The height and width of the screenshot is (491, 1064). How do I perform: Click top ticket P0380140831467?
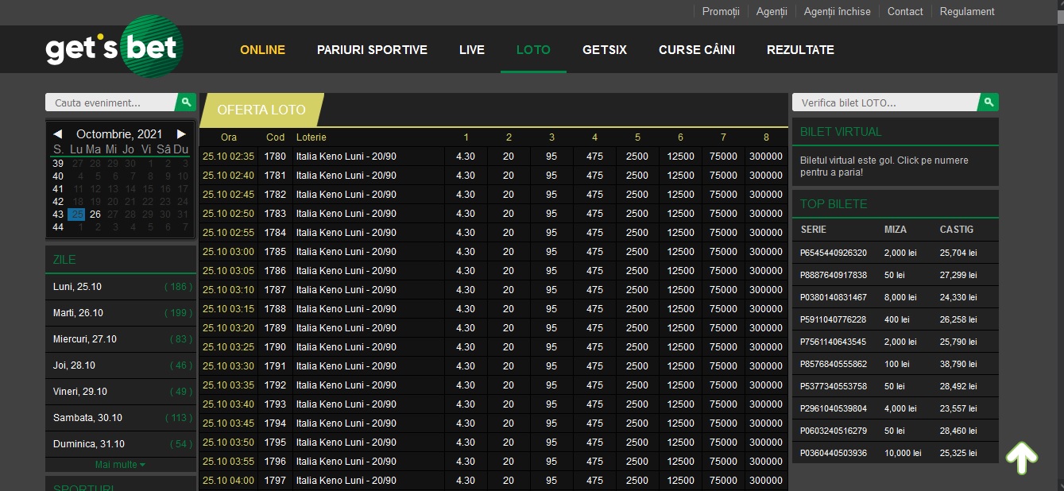(x=834, y=297)
